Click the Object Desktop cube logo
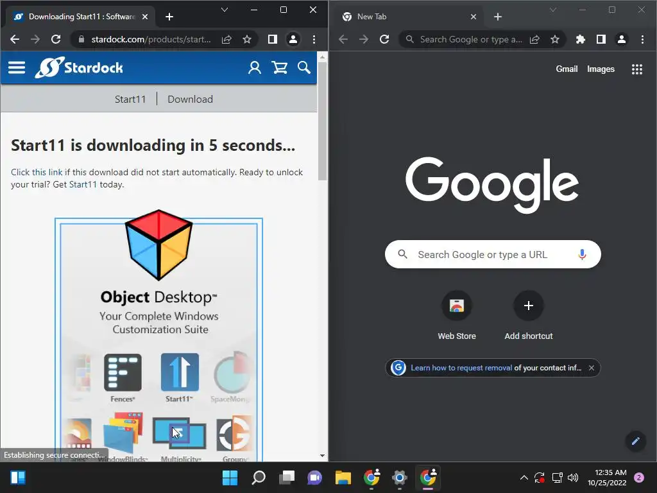 [x=159, y=245]
